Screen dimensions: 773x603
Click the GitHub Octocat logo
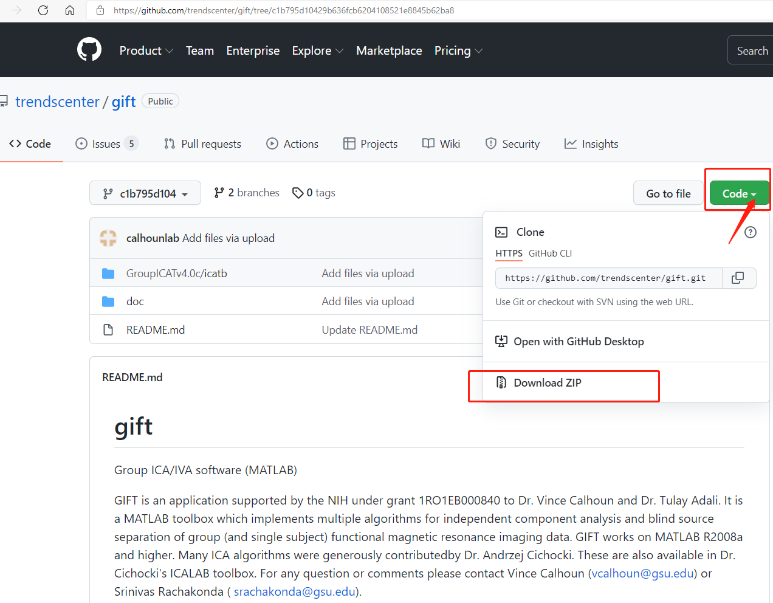tap(89, 50)
